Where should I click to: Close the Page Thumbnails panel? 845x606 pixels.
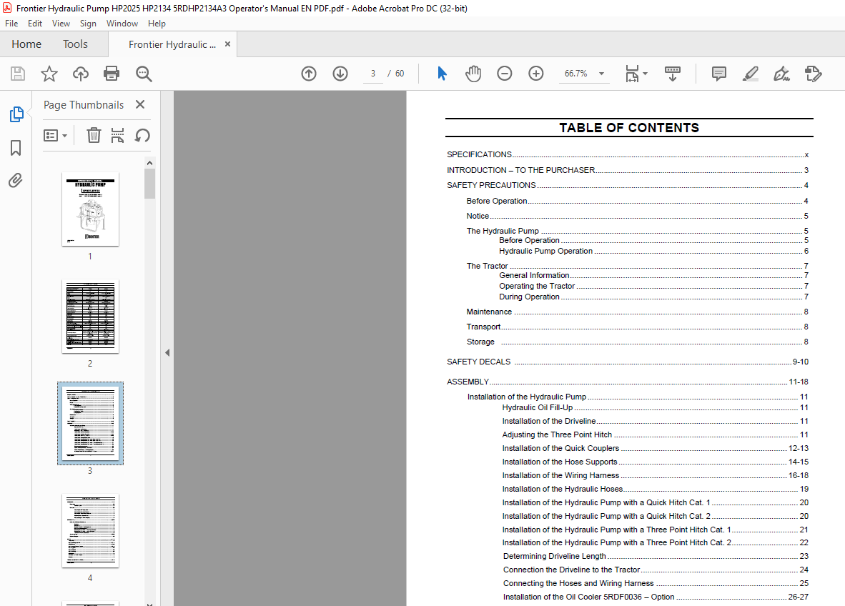click(x=140, y=104)
